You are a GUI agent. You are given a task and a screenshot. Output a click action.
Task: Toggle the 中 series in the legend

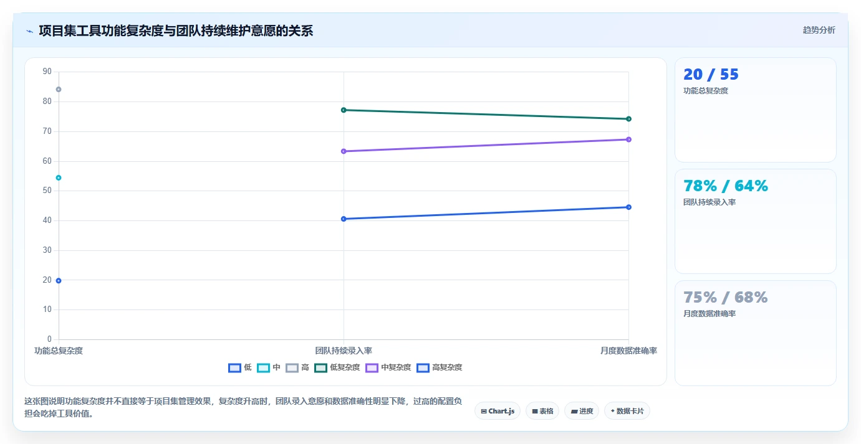point(269,367)
